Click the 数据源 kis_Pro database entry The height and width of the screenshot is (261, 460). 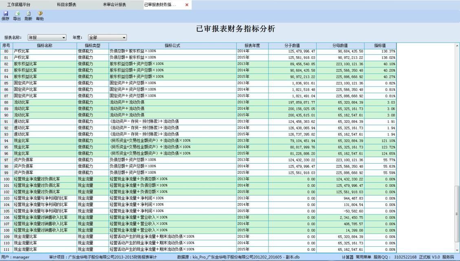pos(238,257)
